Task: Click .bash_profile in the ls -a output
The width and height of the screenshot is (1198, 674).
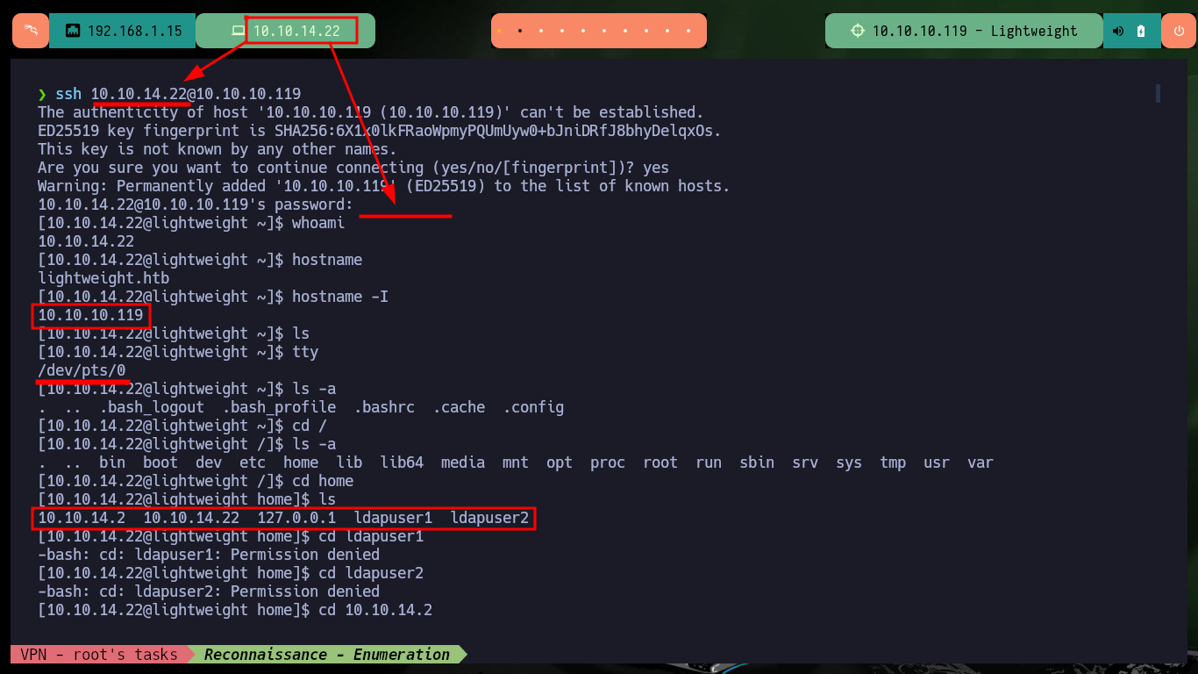Action: pos(279,407)
